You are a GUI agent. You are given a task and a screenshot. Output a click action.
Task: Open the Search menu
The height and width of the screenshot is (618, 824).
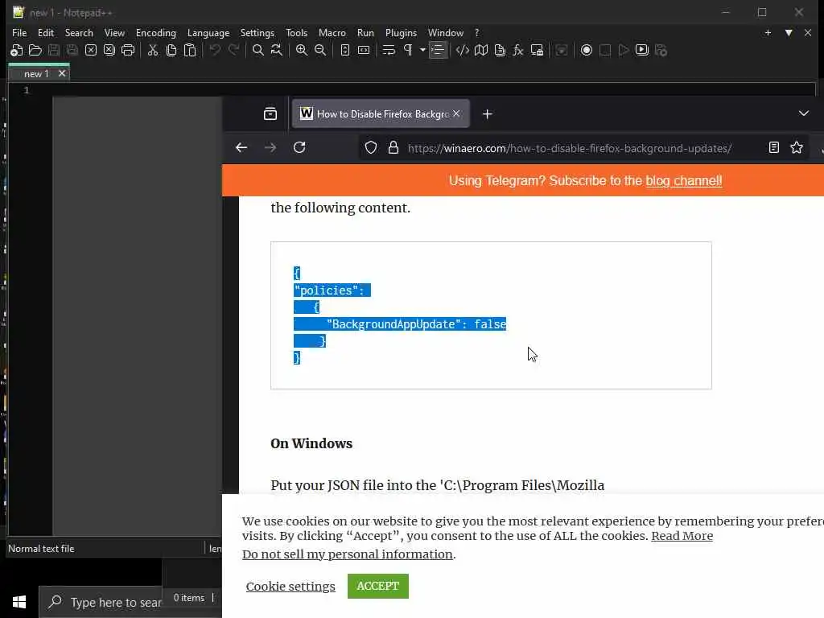click(x=79, y=32)
